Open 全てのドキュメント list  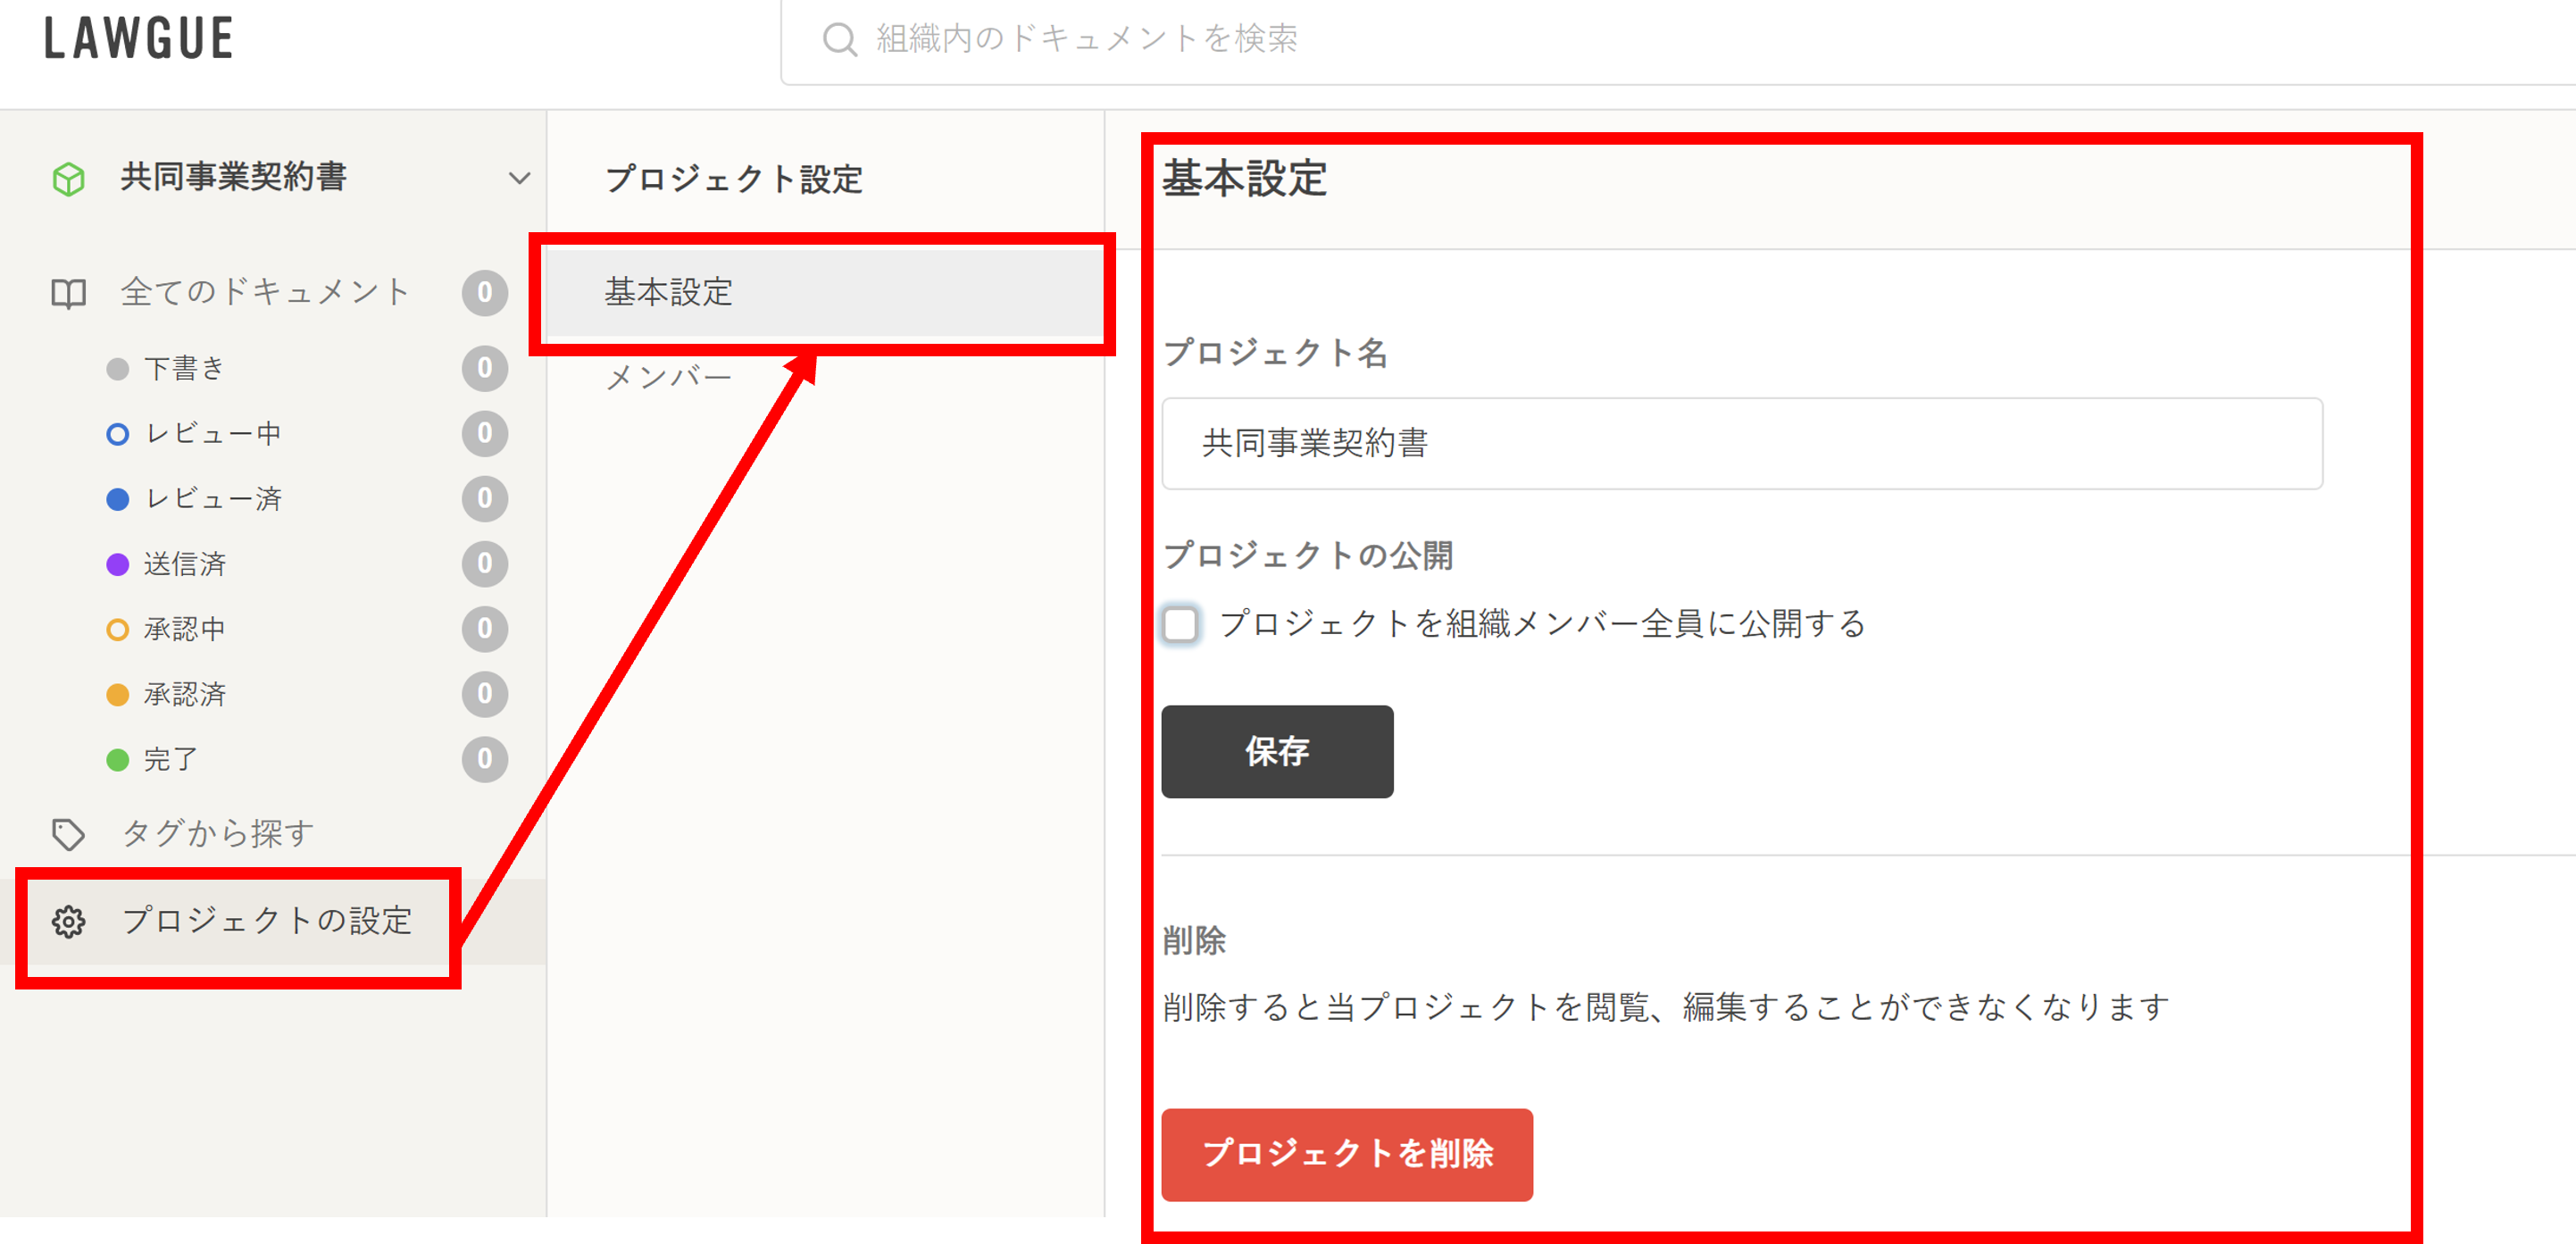click(265, 293)
